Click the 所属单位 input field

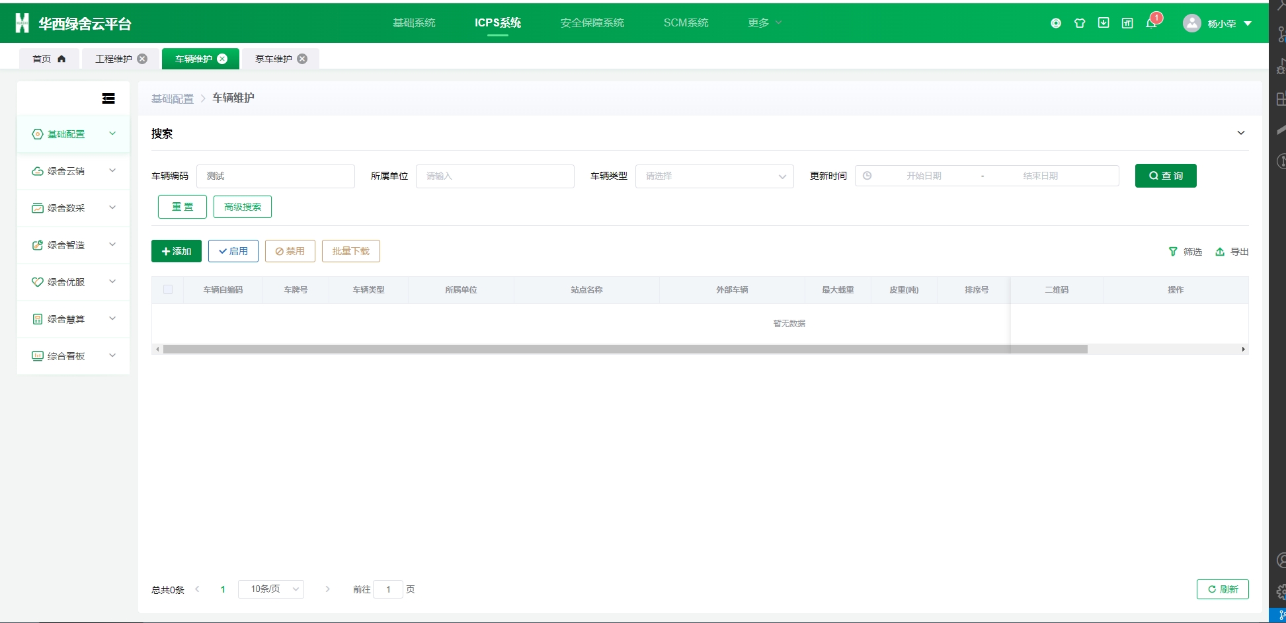[495, 176]
